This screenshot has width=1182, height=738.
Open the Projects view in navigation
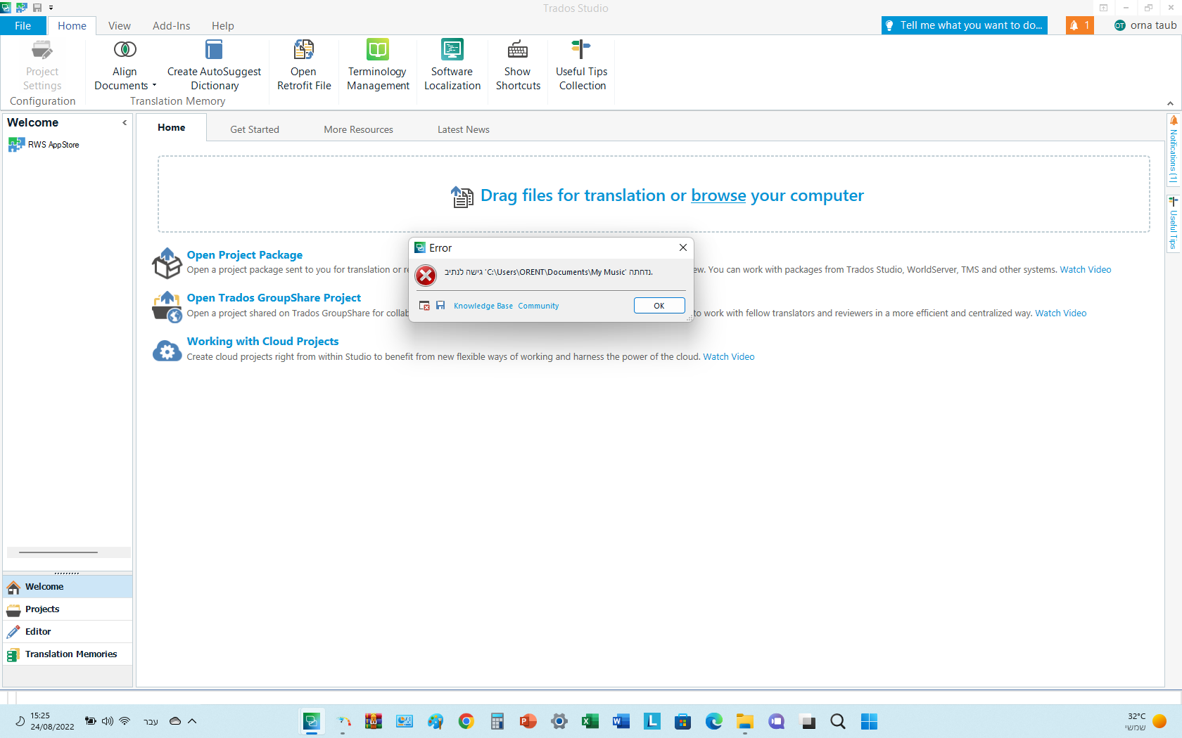tap(68, 609)
